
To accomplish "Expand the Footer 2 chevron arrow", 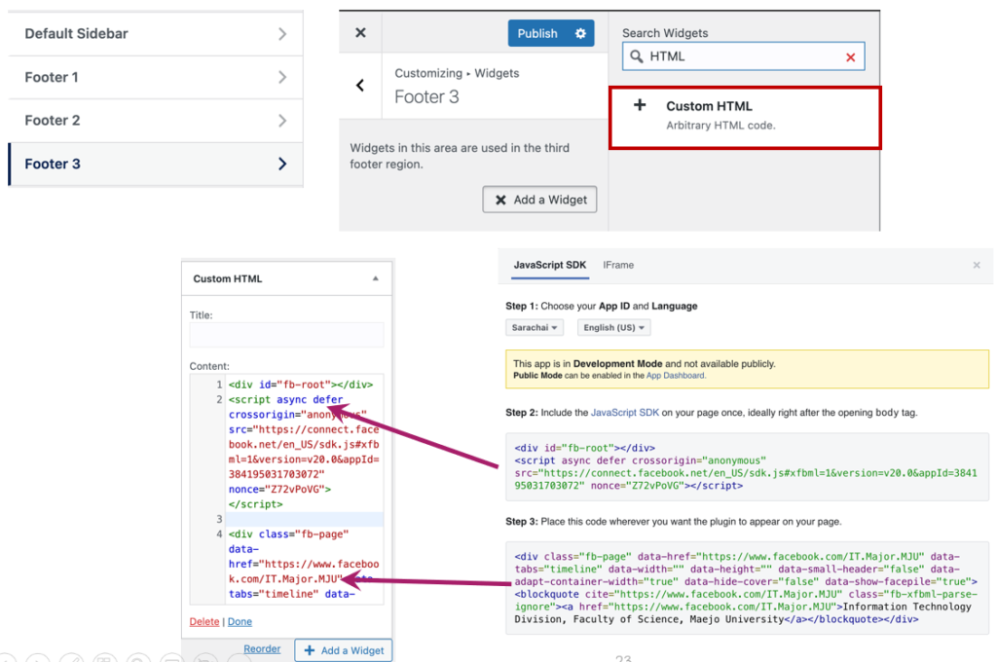I will [282, 121].
